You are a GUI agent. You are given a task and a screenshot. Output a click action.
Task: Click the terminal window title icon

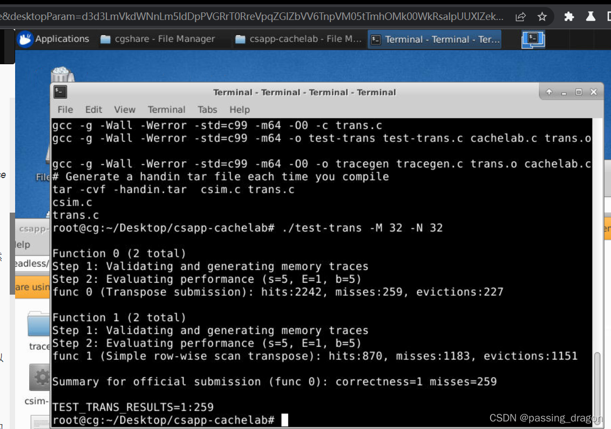[60, 92]
